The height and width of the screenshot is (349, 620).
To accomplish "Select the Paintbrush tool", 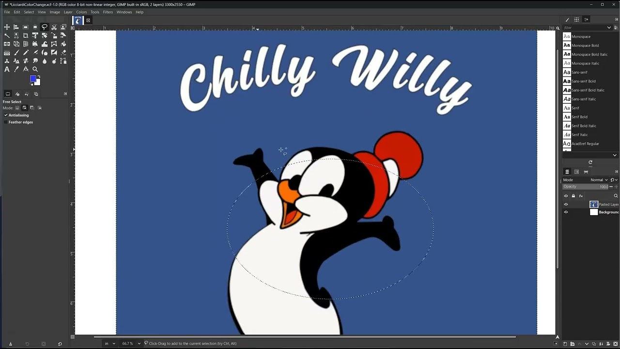I will click(16, 52).
